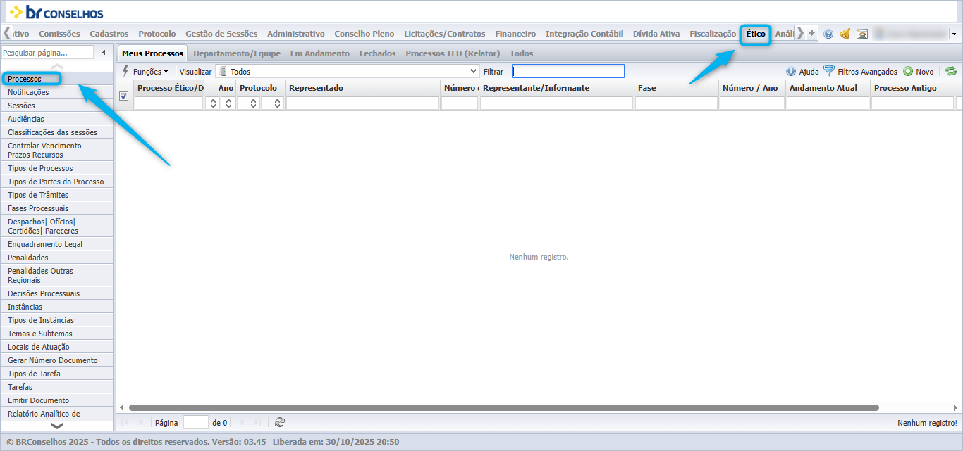Go to the last page of results
The width and height of the screenshot is (963, 451).
(x=257, y=422)
